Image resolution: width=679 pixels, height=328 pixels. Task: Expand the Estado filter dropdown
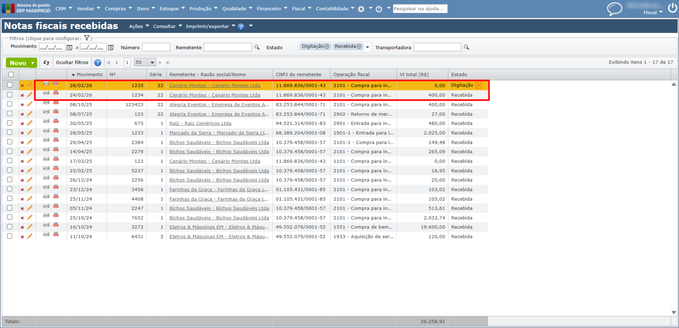[x=367, y=47]
